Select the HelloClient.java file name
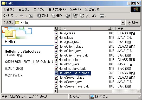This screenshot has width=142, height=100. pos(70,51)
